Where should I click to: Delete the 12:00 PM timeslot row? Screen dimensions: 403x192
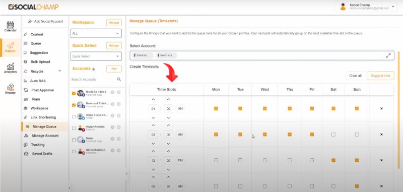381,160
